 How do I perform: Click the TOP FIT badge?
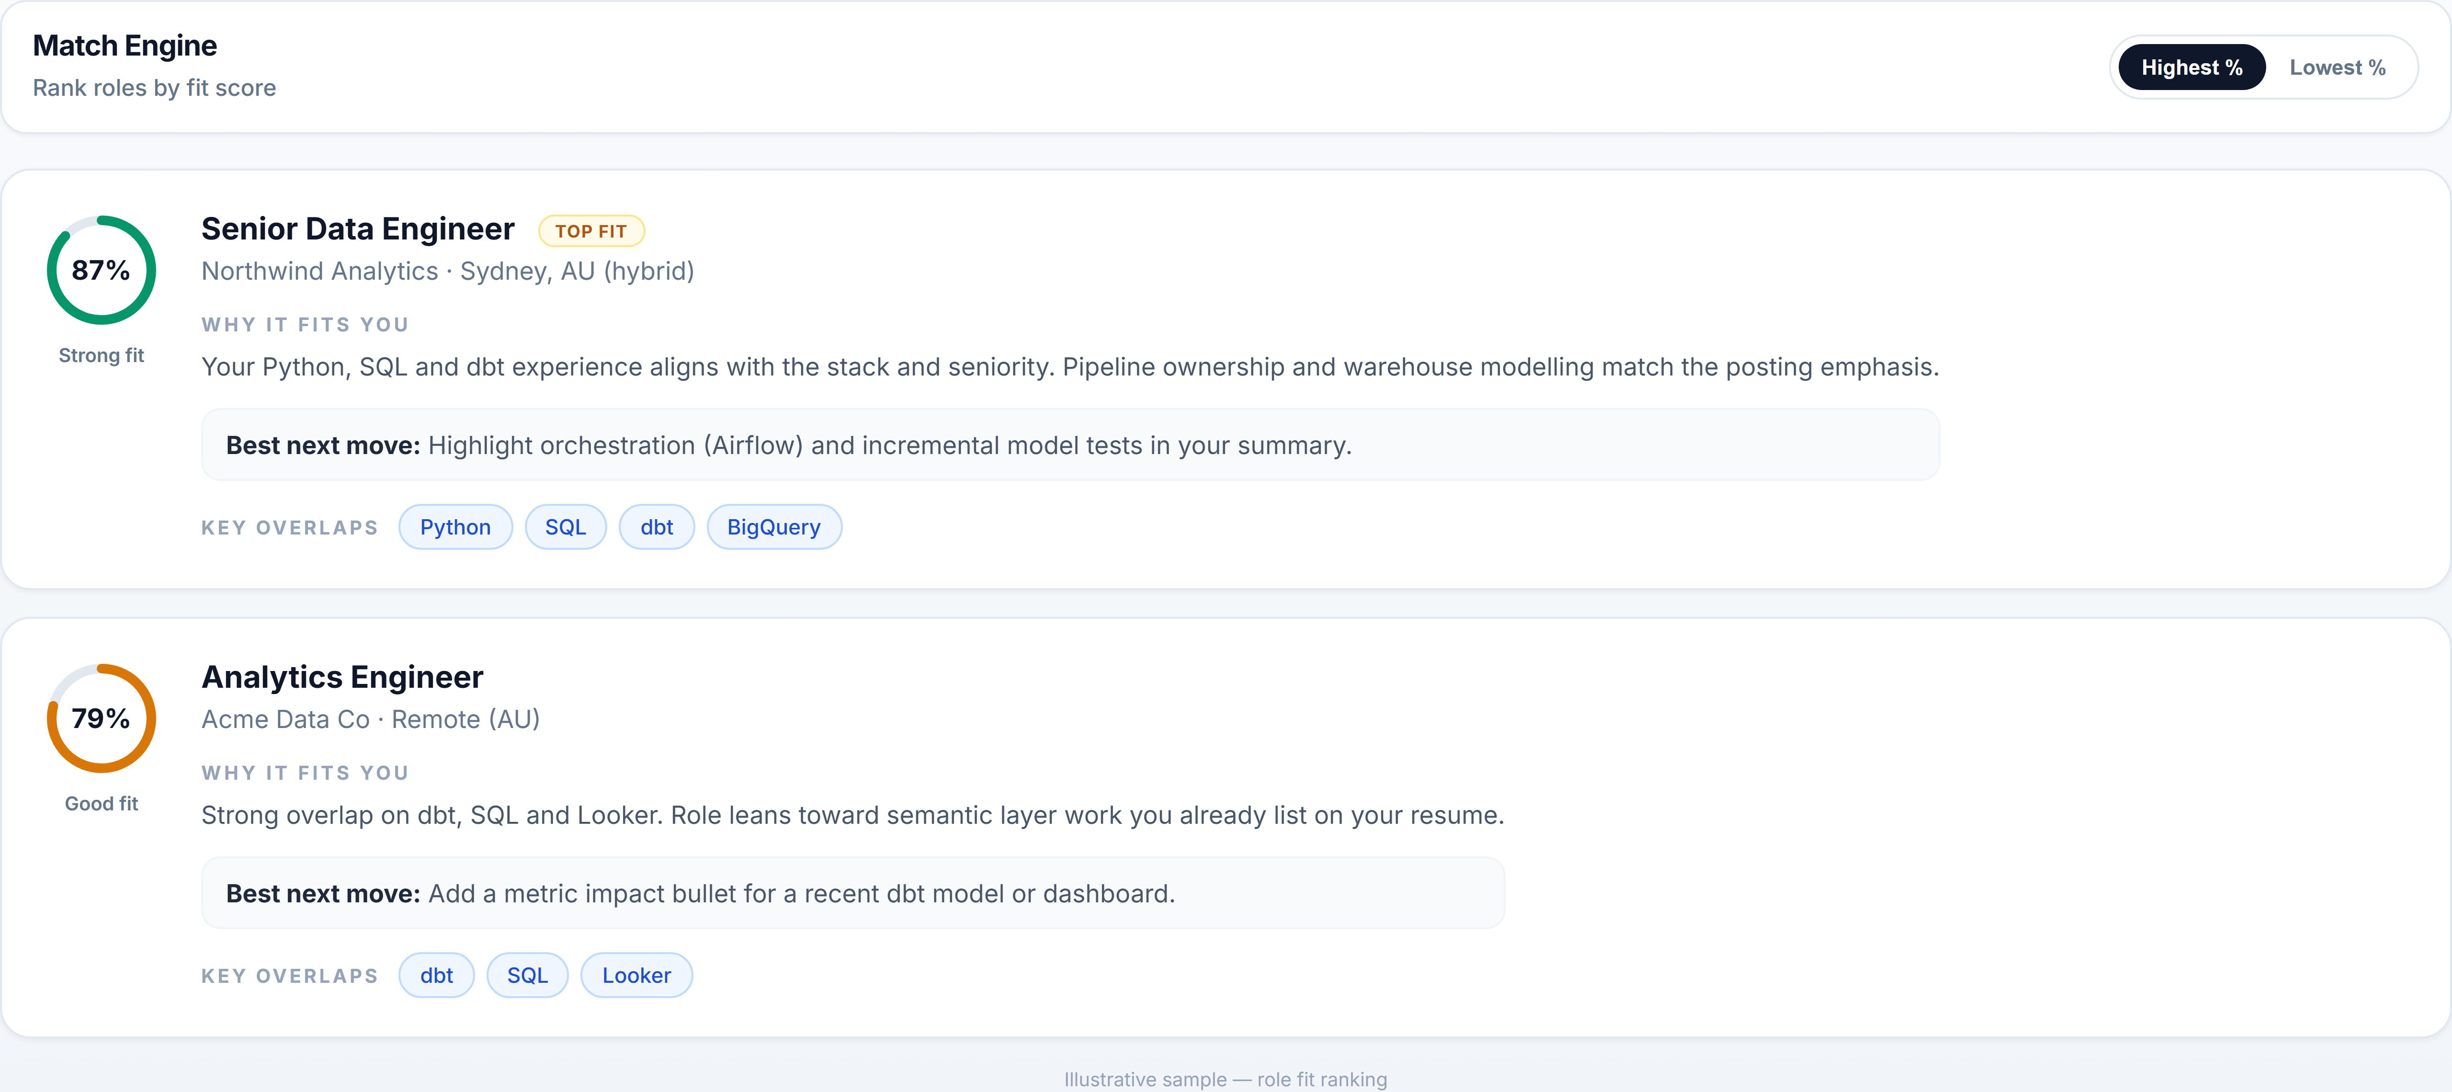[591, 231]
